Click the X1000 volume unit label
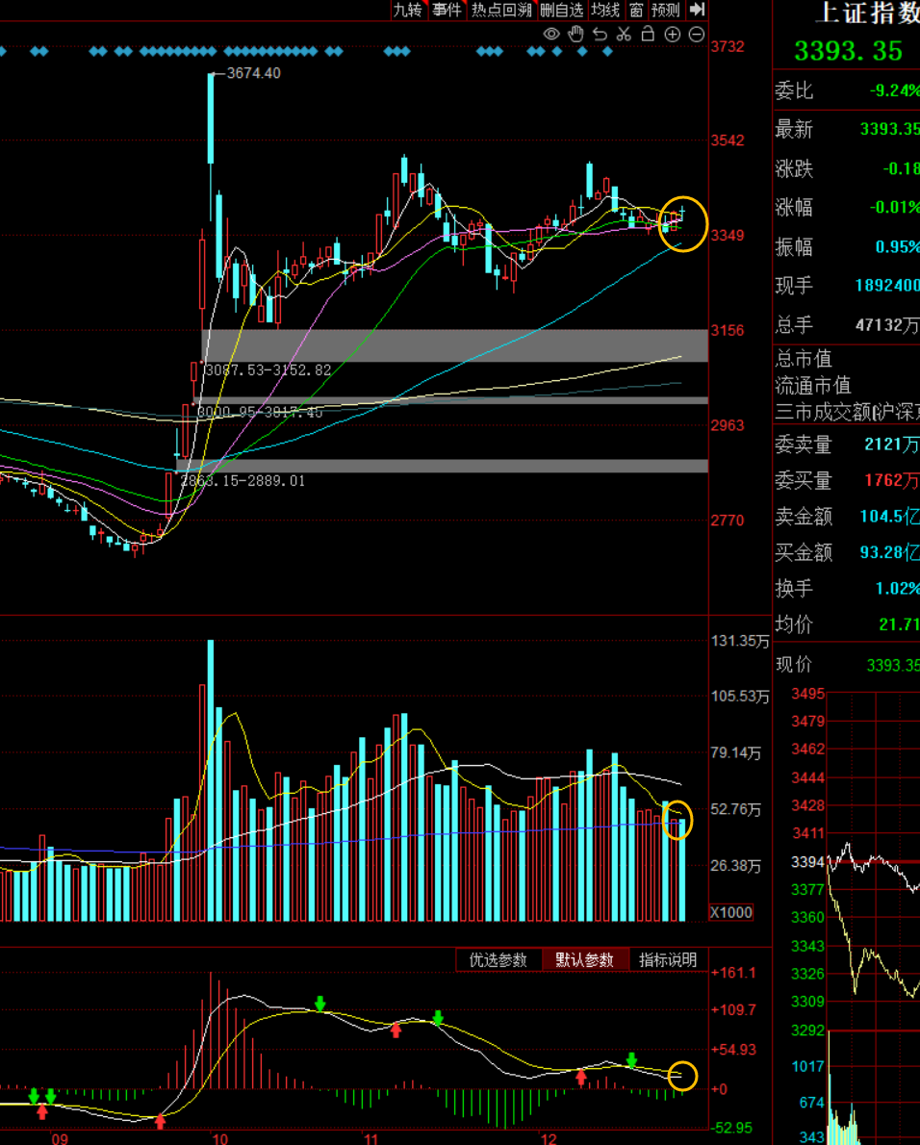The height and width of the screenshot is (1145, 920). pyautogui.click(x=731, y=912)
